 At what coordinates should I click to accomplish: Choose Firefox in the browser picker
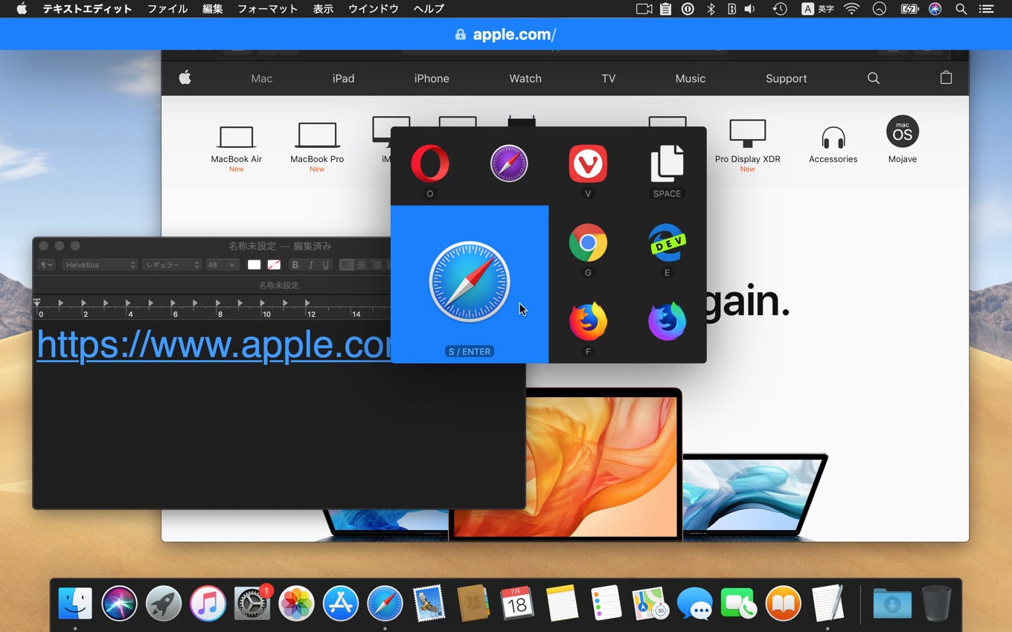(588, 322)
